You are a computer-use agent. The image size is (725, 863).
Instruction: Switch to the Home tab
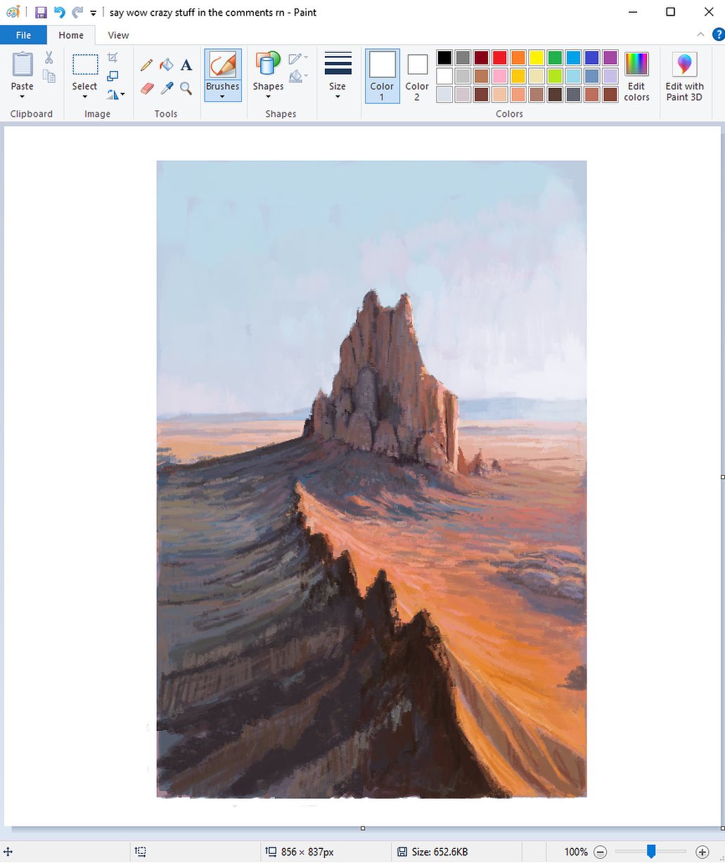tap(71, 35)
